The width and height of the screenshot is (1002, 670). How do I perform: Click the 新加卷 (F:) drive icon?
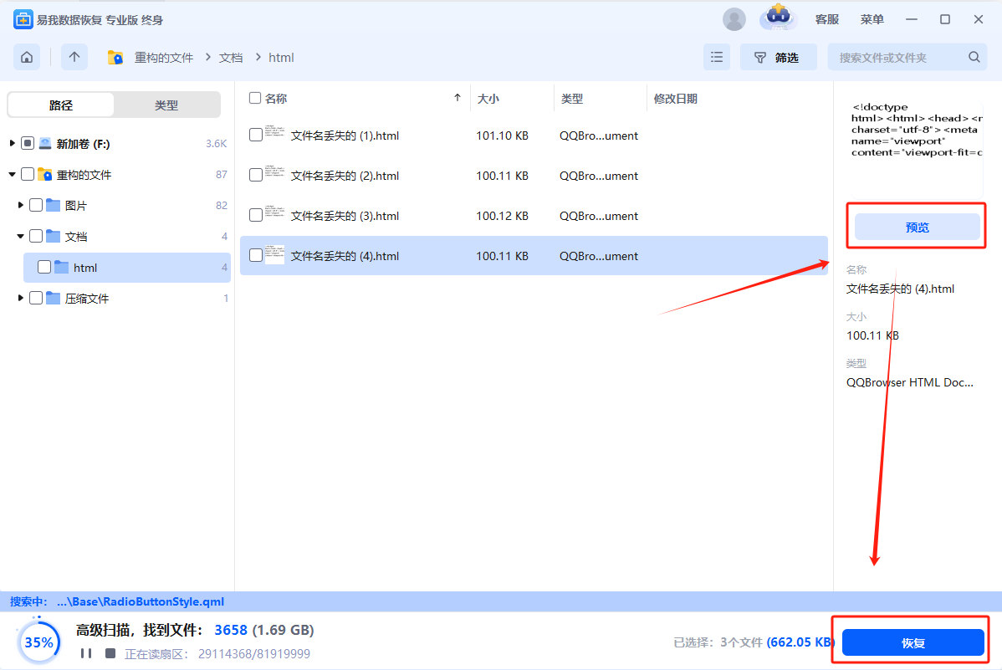(x=44, y=143)
